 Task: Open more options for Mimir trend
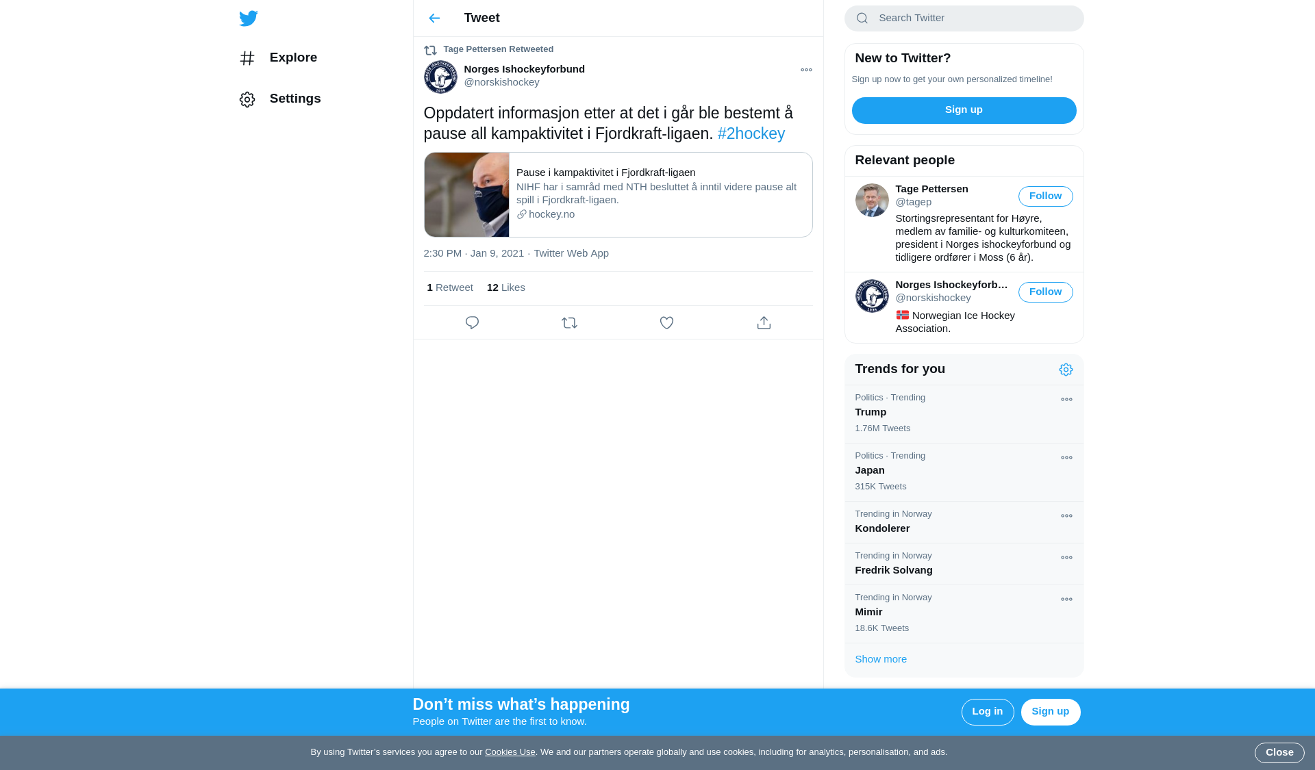[x=1066, y=600]
